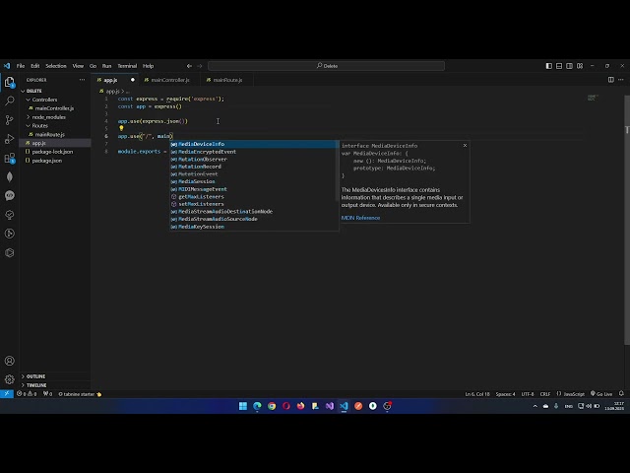Click tabnine starter in status bar
Viewport: 630px width, 473px height.
click(80, 394)
